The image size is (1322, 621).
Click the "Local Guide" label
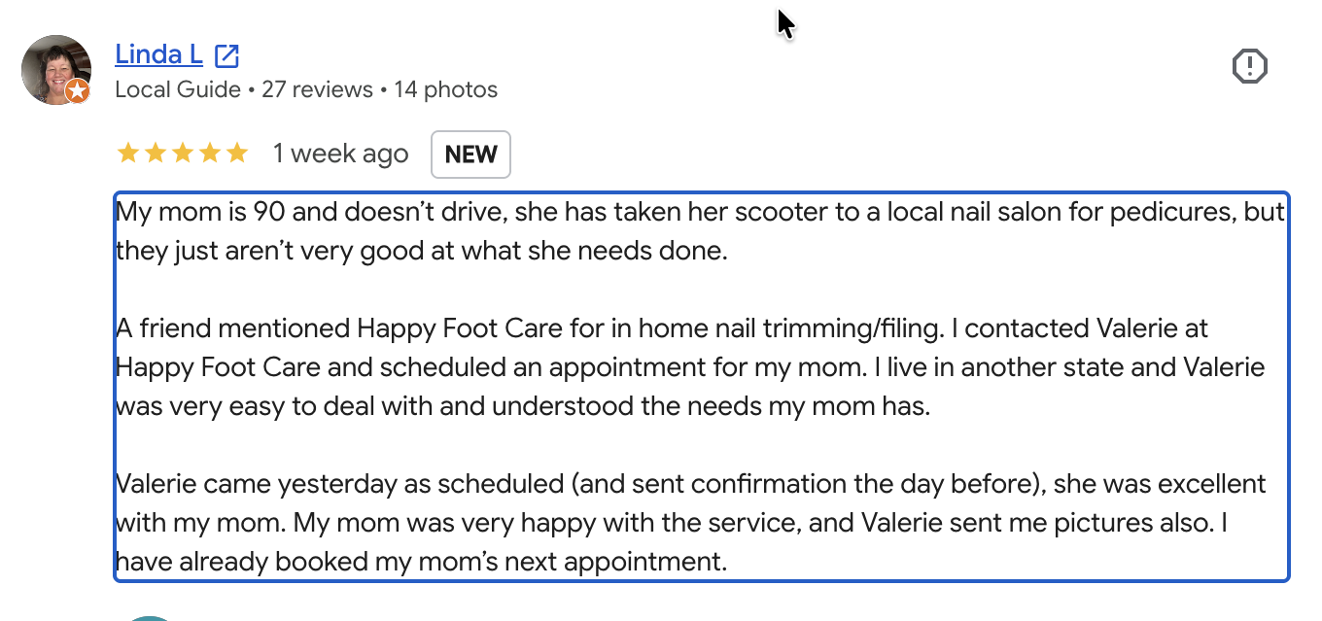(x=178, y=90)
